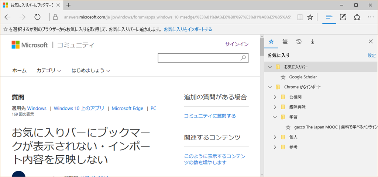The image size is (378, 177).
Task: Click the address bar URL
Action: point(178,17)
